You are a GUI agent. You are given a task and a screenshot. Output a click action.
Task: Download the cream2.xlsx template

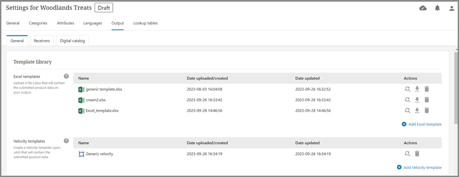tap(417, 100)
